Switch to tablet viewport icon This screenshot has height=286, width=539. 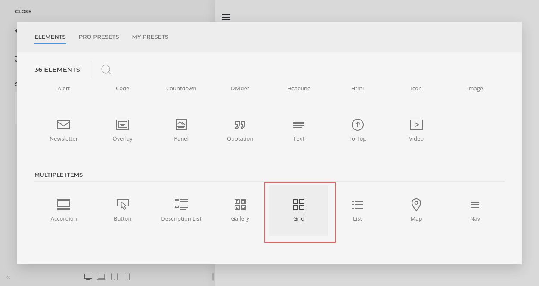click(114, 277)
